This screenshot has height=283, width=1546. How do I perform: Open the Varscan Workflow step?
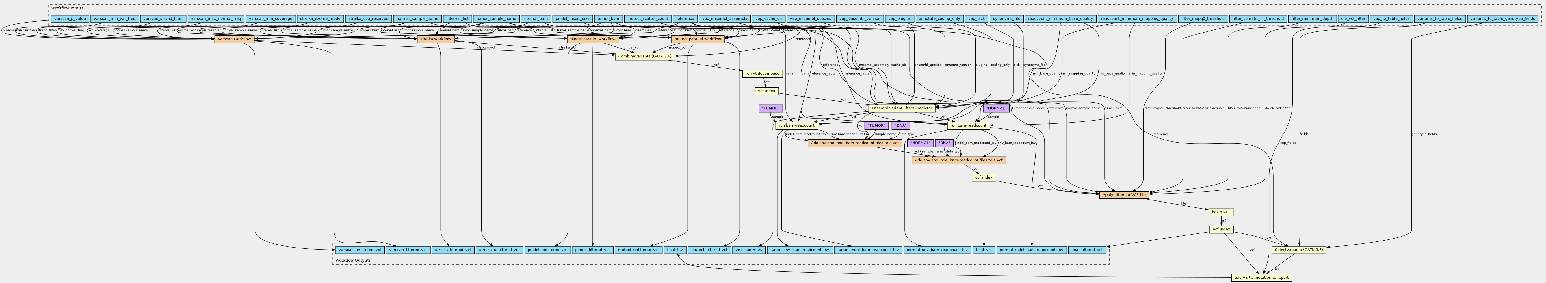pyautogui.click(x=234, y=39)
